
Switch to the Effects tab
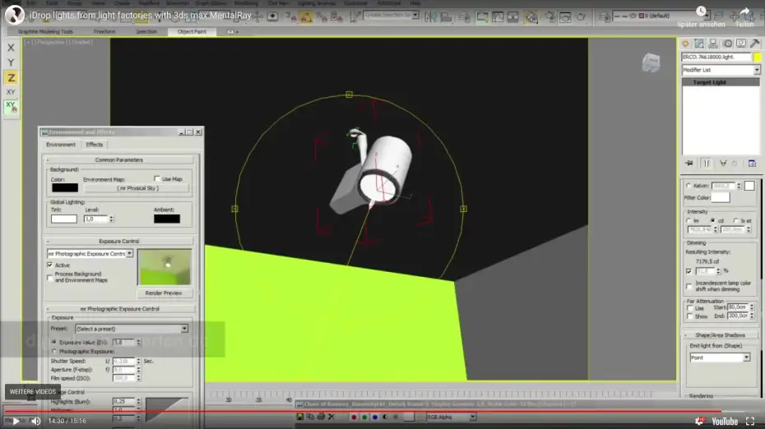(94, 145)
